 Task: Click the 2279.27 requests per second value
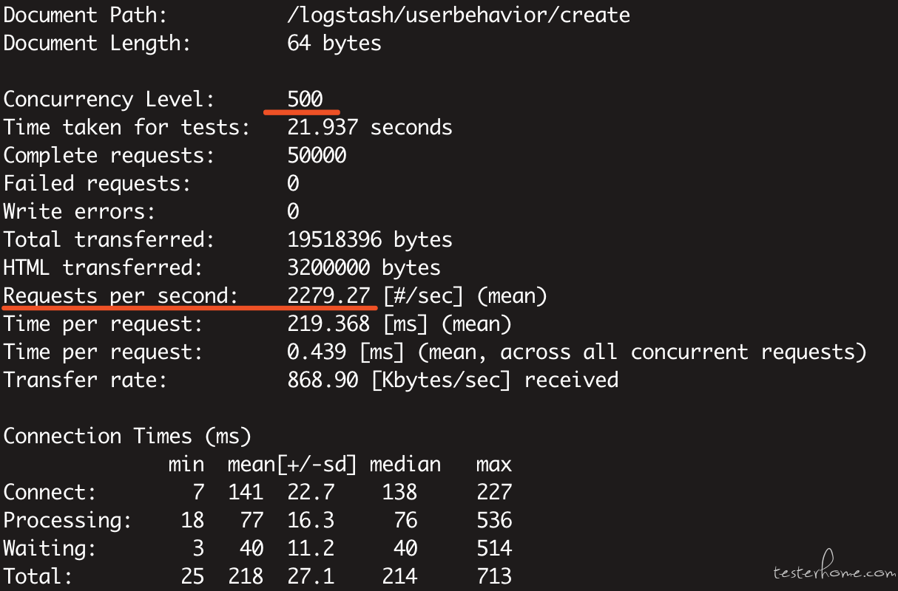pyautogui.click(x=328, y=296)
